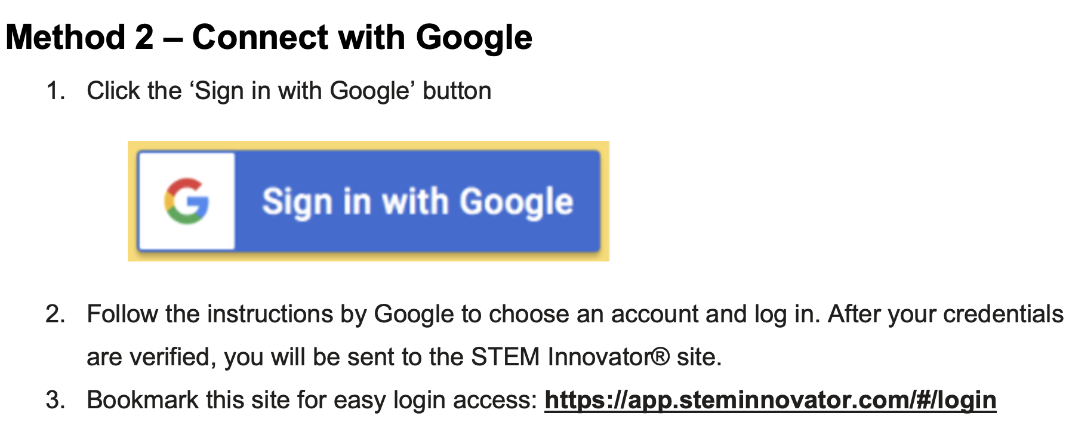Click the registered trademark ® symbol
This screenshot has height=425, width=1066.
pyautogui.click(x=660, y=357)
